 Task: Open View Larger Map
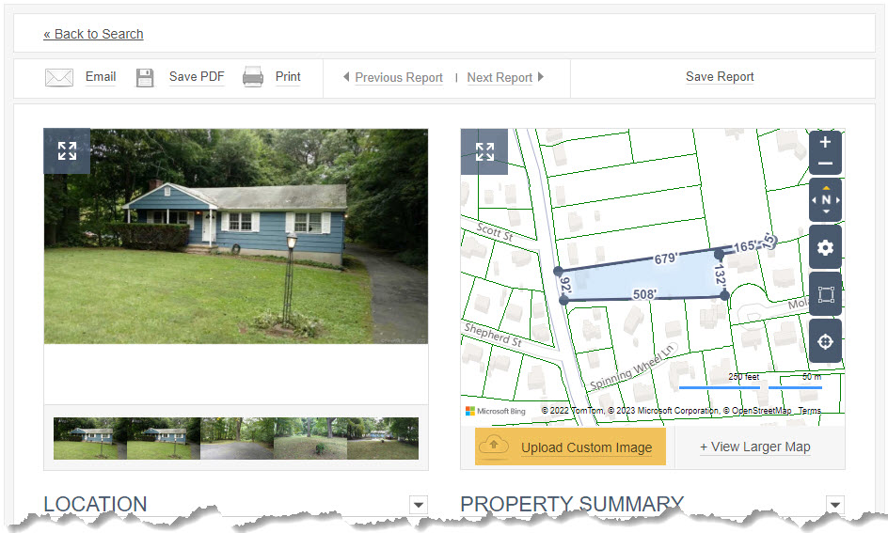pos(755,447)
